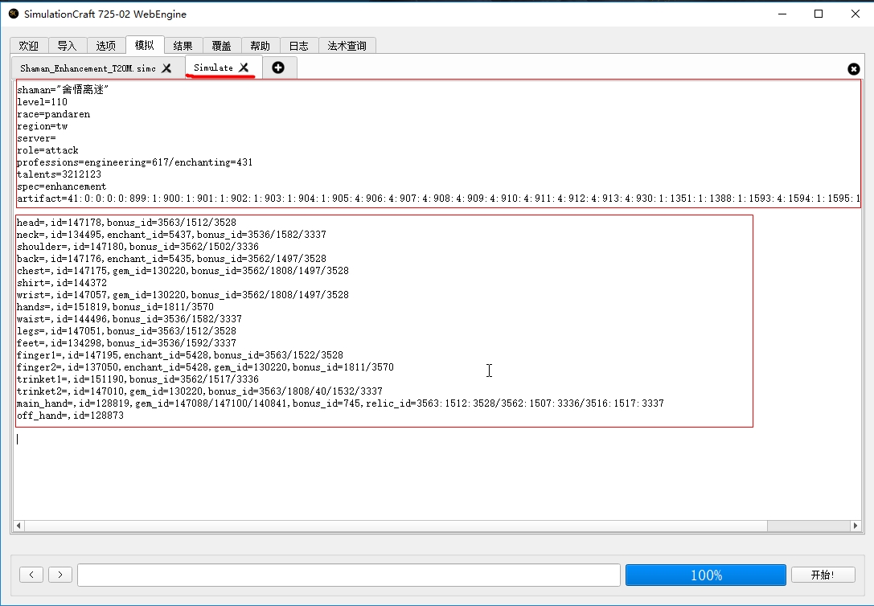
Task: Click the 100% progress bar
Action: click(x=705, y=575)
